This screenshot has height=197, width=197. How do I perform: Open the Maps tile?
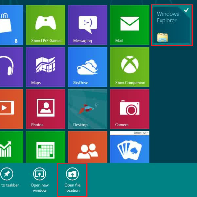click(x=46, y=67)
